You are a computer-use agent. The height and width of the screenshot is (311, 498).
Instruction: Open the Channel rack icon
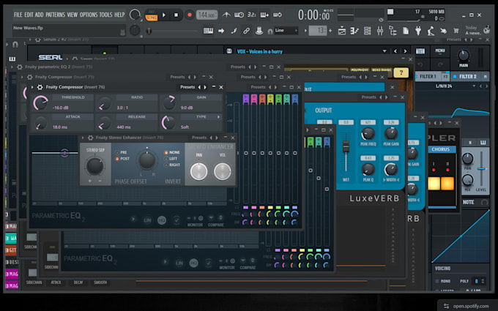(367, 31)
